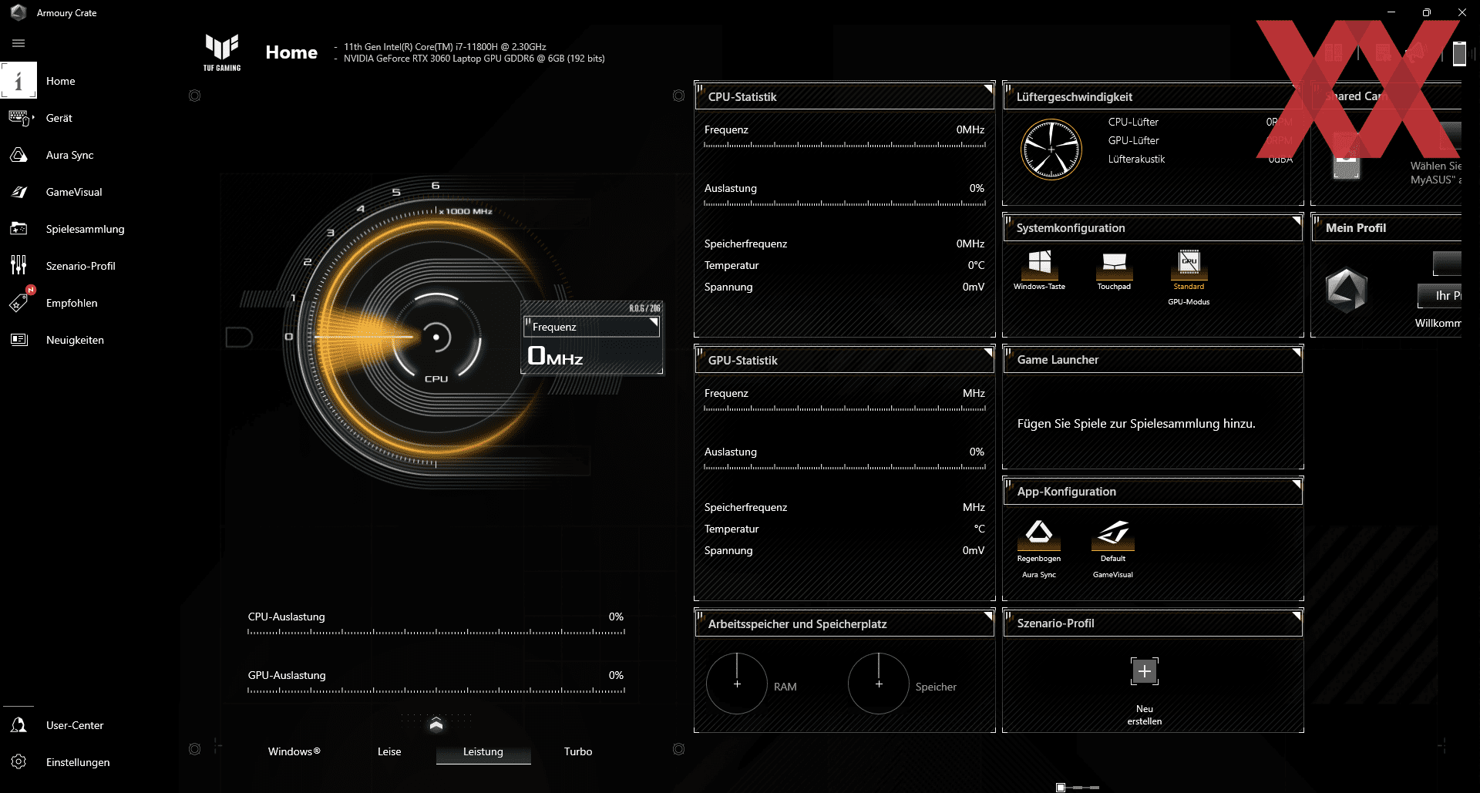Open User-Center icon at sidebar bottom
This screenshot has height=793, width=1480.
tap(18, 725)
